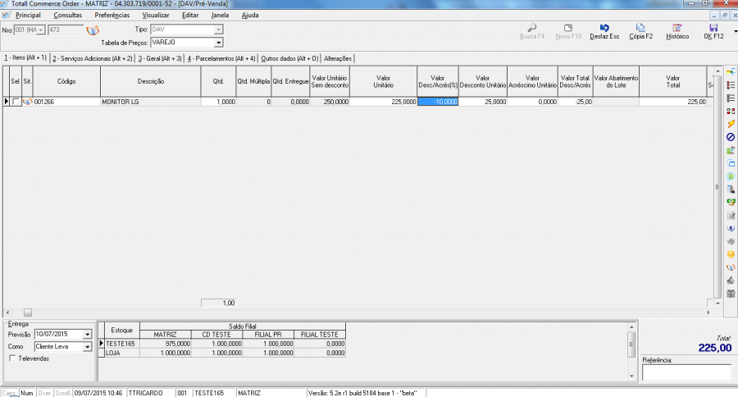Image resolution: width=738 pixels, height=397 pixels.
Task: Tick the Sel. checkbox for MONITOR LG
Action: (x=16, y=102)
